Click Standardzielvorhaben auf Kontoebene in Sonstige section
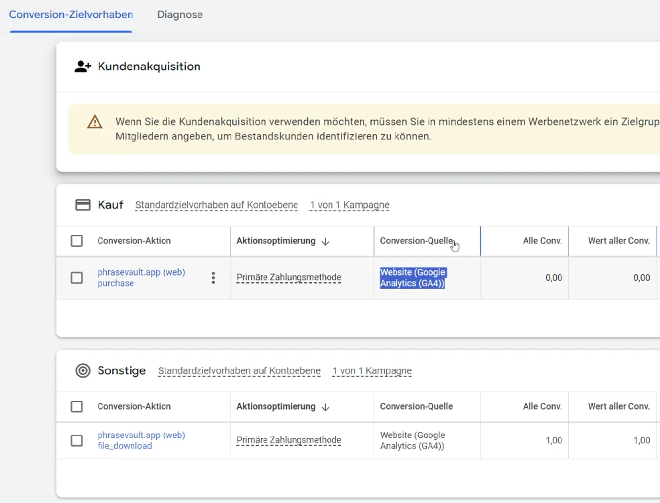Viewport: 660px width, 503px height. point(239,370)
